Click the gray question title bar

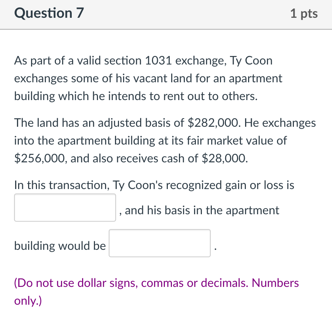166,14
